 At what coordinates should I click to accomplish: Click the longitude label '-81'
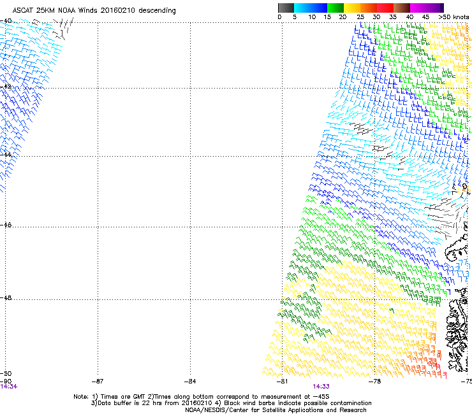point(282,382)
